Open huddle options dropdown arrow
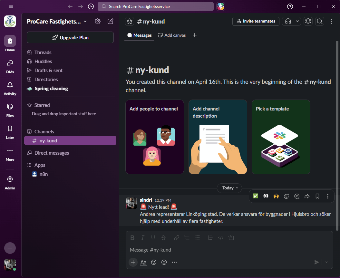This screenshot has width=340, height=278. [x=297, y=21]
